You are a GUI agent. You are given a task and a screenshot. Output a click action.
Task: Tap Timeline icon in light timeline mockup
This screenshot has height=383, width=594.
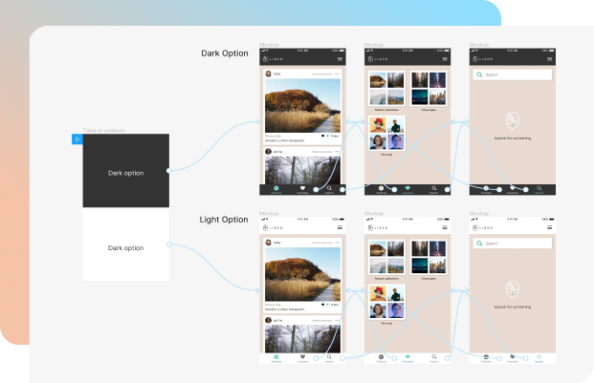(276, 356)
